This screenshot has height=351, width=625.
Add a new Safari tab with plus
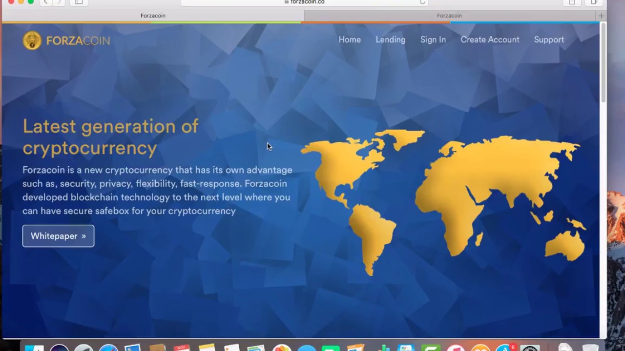click(601, 16)
